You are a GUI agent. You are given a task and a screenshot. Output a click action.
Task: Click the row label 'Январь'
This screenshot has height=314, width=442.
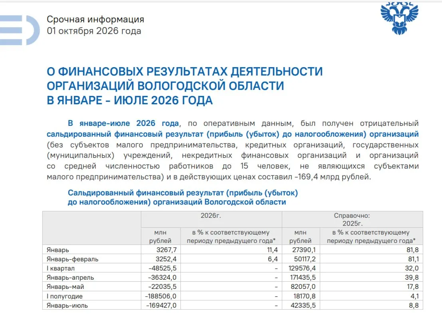(x=58, y=250)
